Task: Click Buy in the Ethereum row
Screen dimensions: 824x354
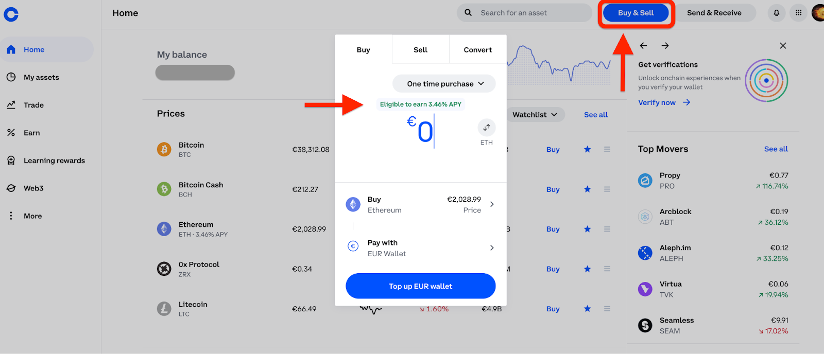Action: pos(553,229)
